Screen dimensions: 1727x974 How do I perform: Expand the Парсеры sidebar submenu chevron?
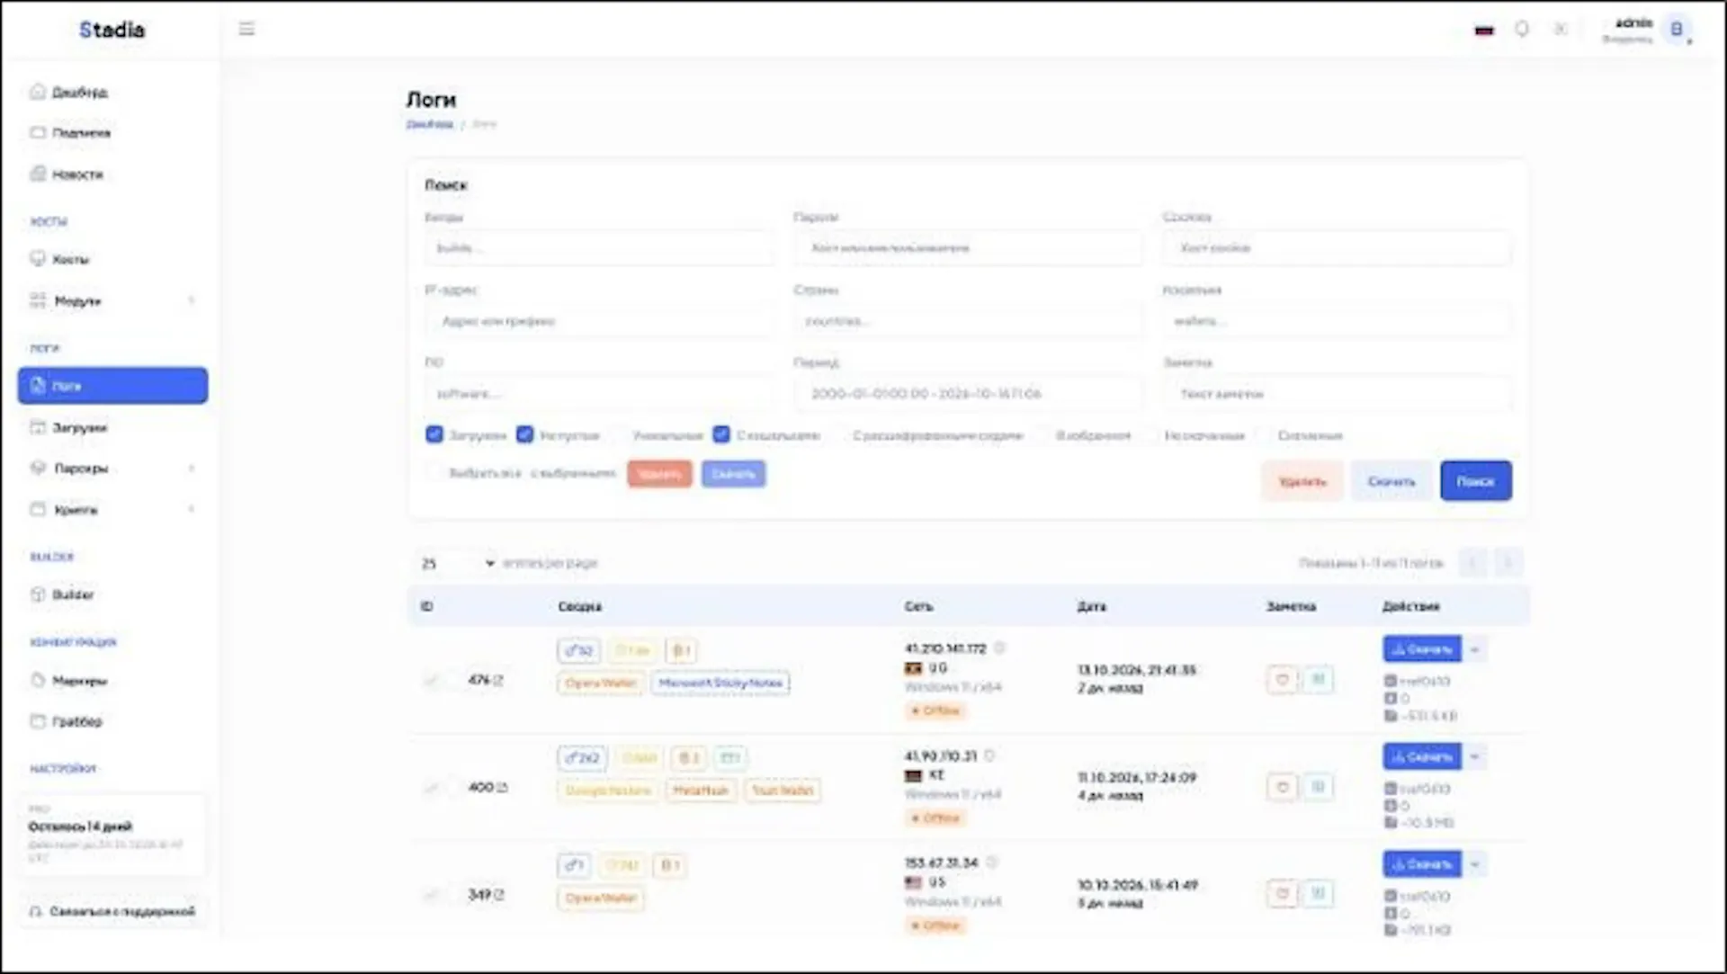191,468
